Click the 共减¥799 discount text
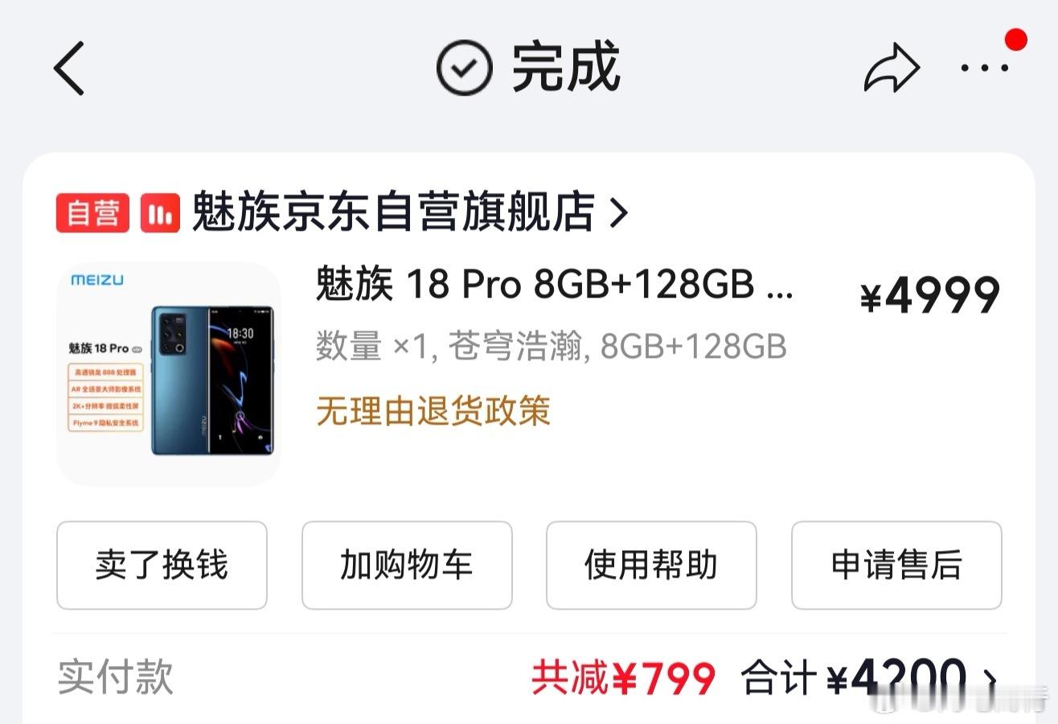Image resolution: width=1058 pixels, height=724 pixels. click(x=623, y=678)
